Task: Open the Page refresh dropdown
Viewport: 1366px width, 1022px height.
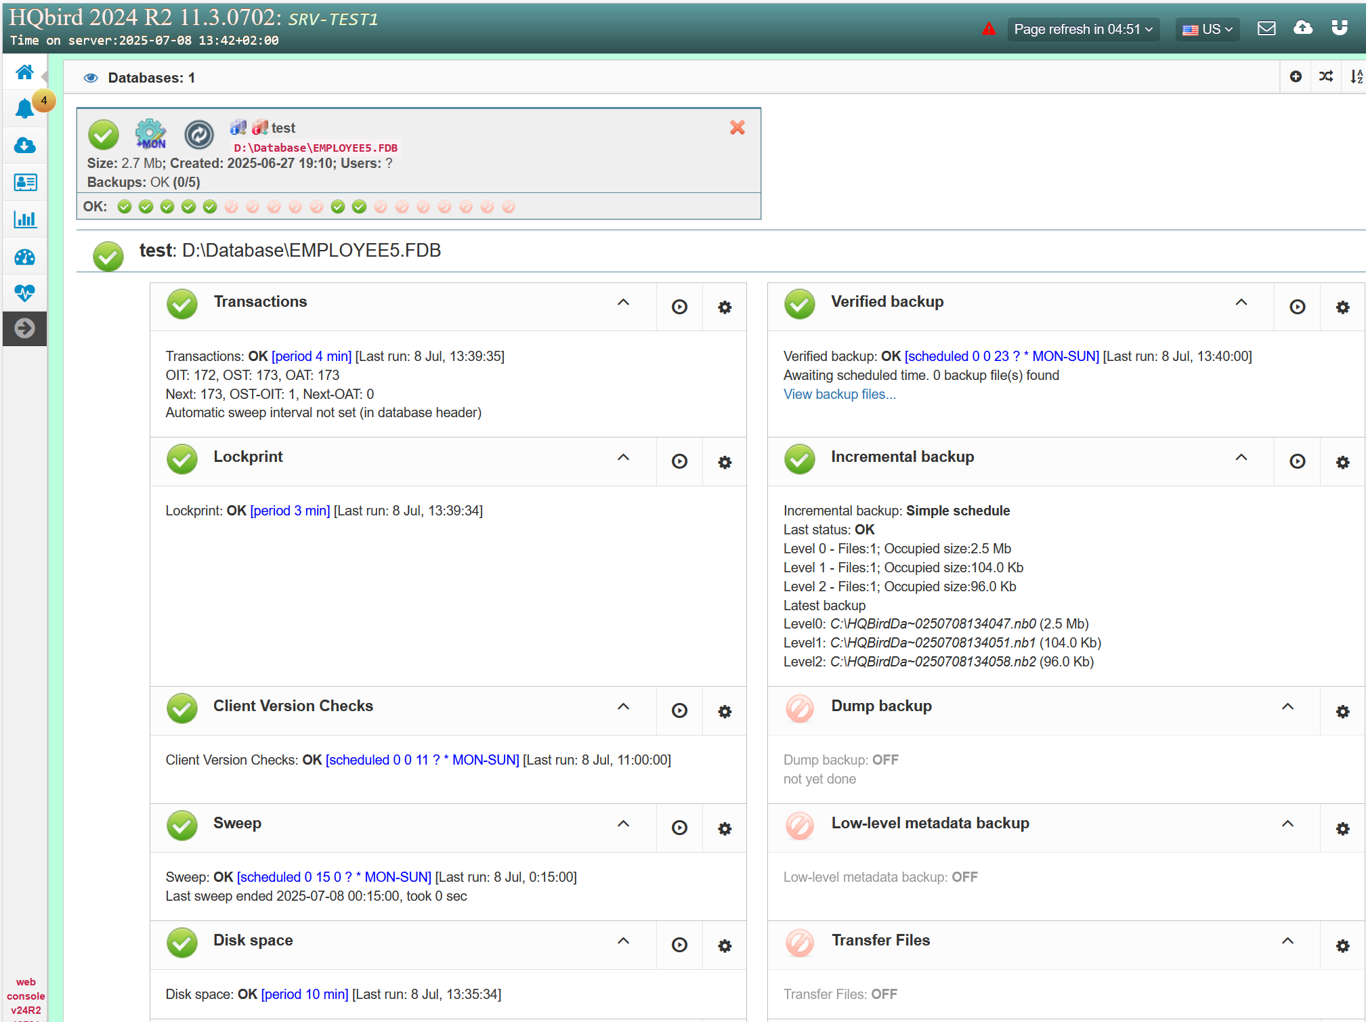Action: point(1082,29)
